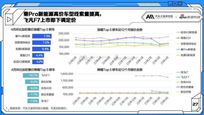
Task: Click the play triangle icon beside title
Action: coord(9,20)
